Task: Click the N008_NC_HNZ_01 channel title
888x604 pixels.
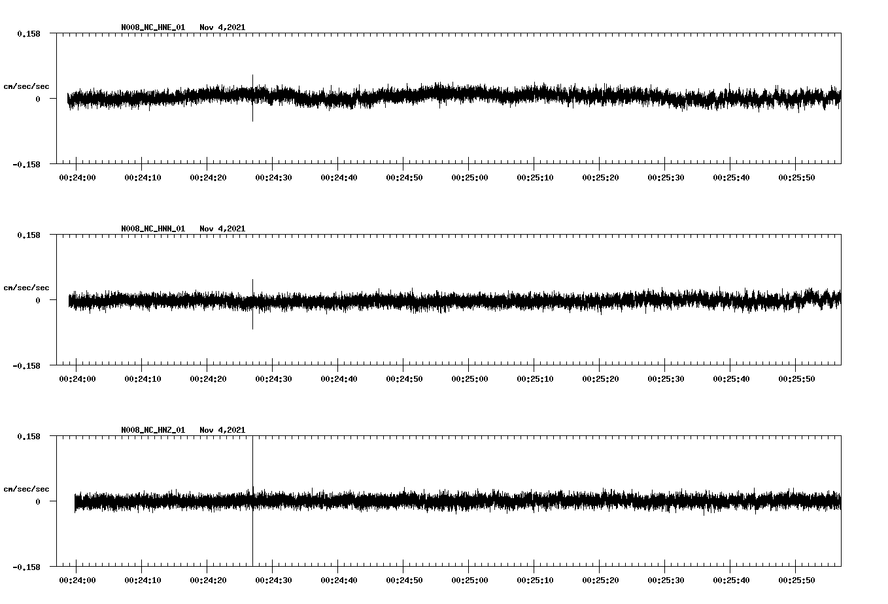Action: [x=153, y=430]
